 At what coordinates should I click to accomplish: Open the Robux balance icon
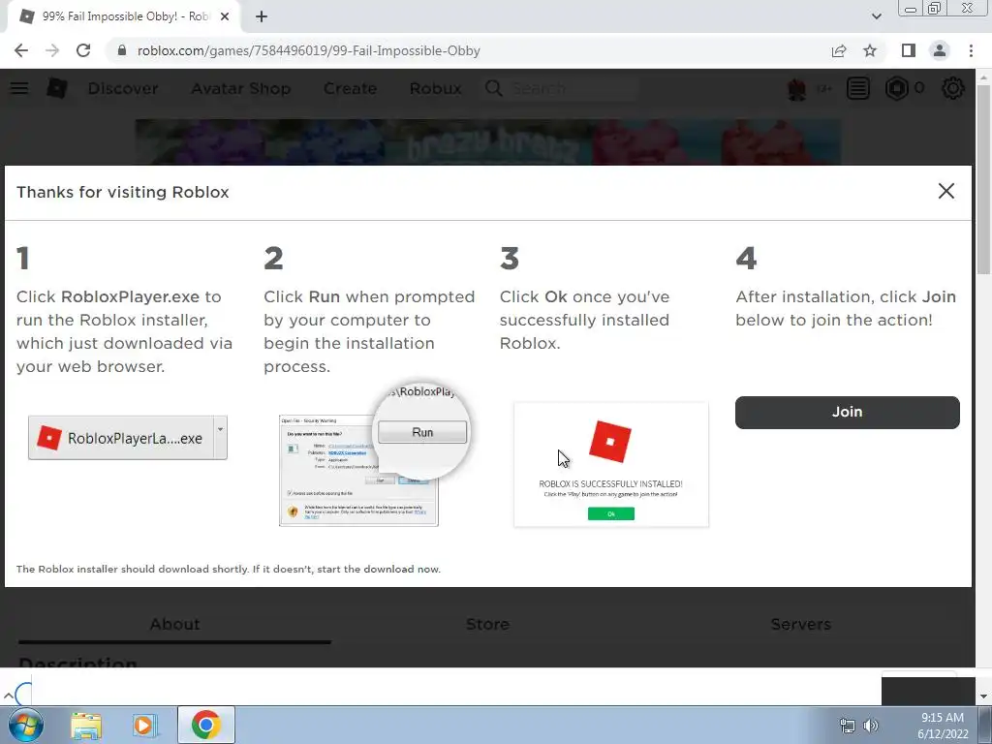pos(896,88)
